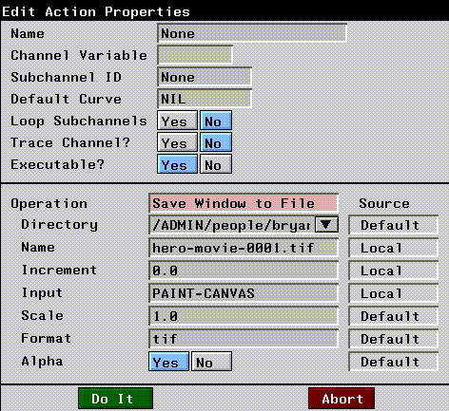This screenshot has height=411, width=449.
Task: Select Yes for Alpha
Action: click(x=168, y=362)
